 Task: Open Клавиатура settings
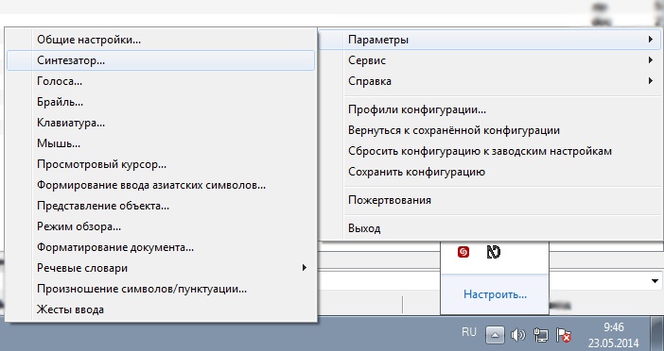(x=161, y=123)
